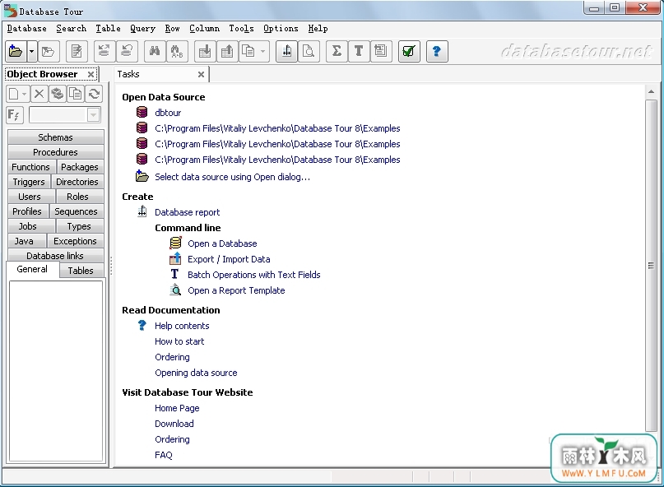Open the filter combo box in Object Browser
The width and height of the screenshot is (664, 487).
tap(93, 115)
